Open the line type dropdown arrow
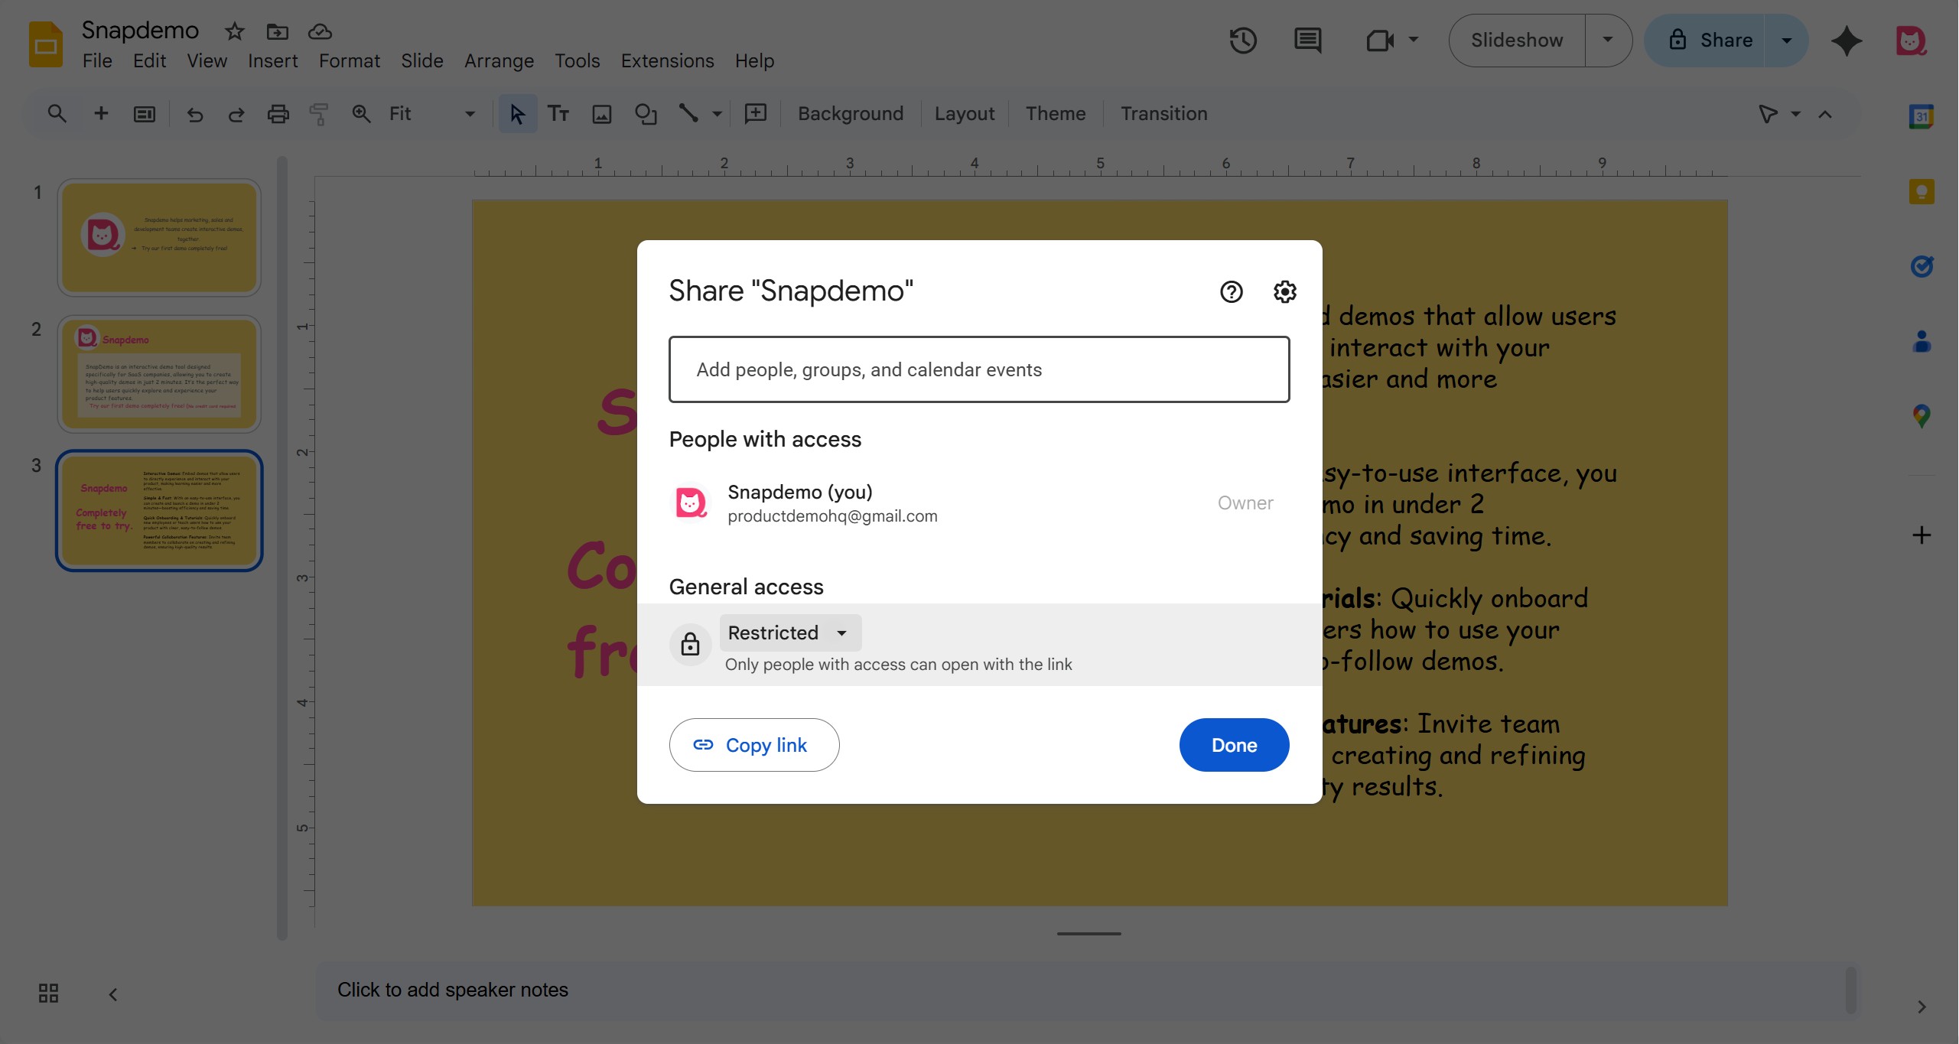 pyautogui.click(x=717, y=114)
